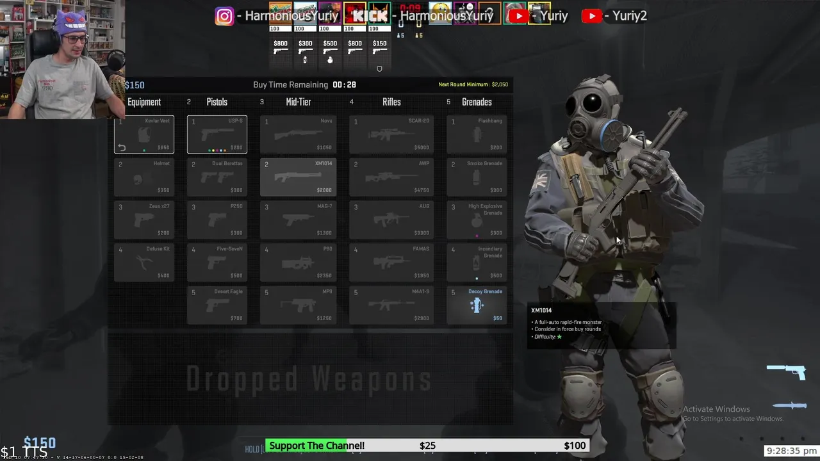Buy the Nova shotgun
Screen dimensions: 820x461
298,134
